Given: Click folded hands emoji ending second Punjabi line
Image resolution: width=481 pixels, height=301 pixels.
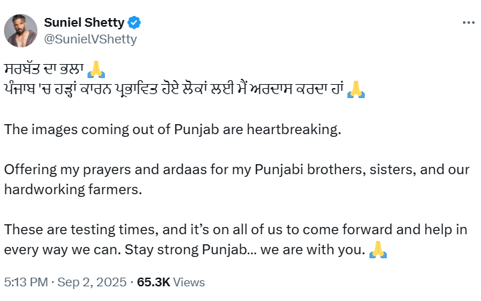Looking at the screenshot, I should [x=356, y=89].
